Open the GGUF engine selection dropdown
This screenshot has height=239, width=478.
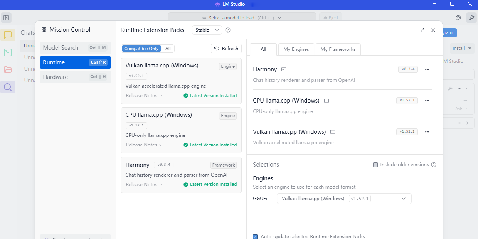344,199
